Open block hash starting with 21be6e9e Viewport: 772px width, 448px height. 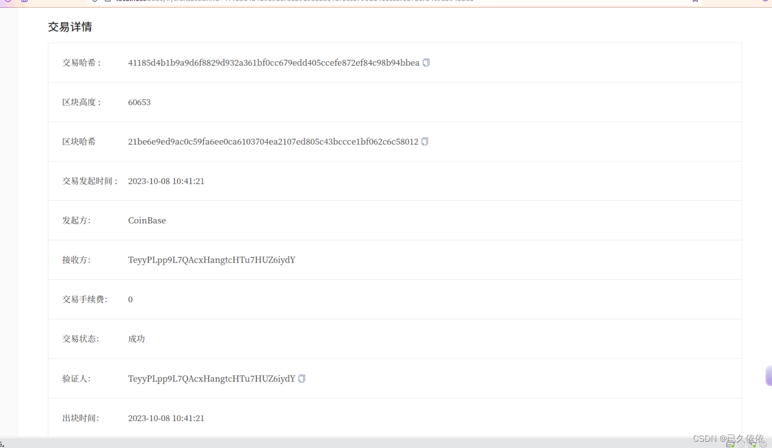pyautogui.click(x=273, y=142)
